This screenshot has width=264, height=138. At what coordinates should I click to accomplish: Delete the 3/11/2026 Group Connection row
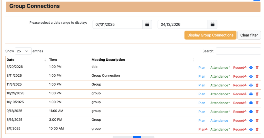tap(257, 76)
